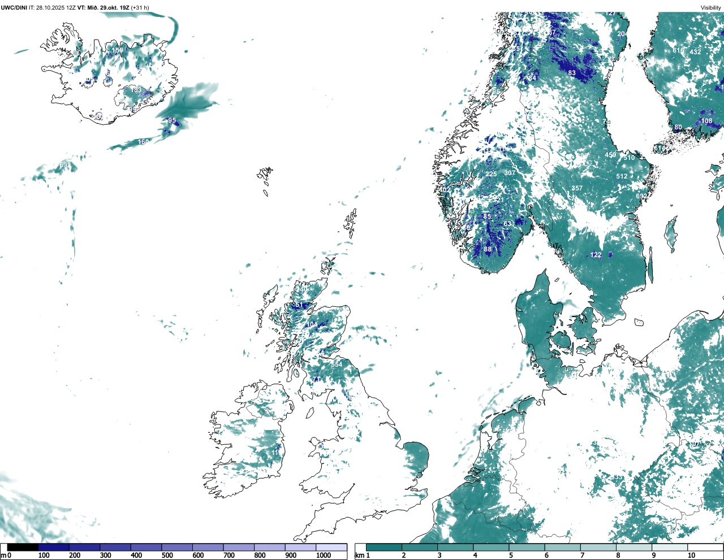Click the initial time 'IT: 28.10.2025 12Z'
The width and height of the screenshot is (724, 560).
pyautogui.click(x=52, y=7)
